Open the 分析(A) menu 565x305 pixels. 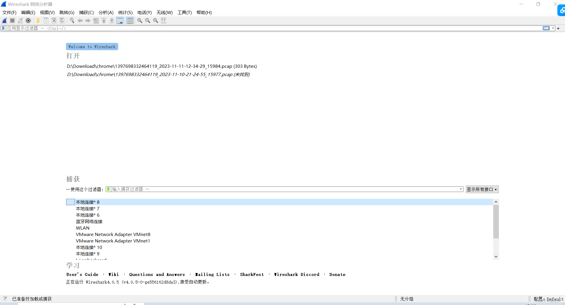point(106,13)
